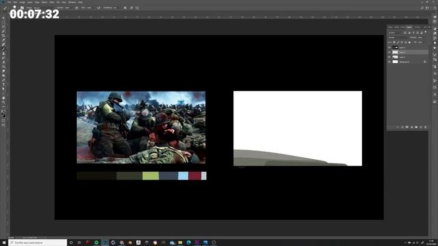Hide the Background layer eye icon
The height and width of the screenshot is (246, 438).
(x=389, y=61)
